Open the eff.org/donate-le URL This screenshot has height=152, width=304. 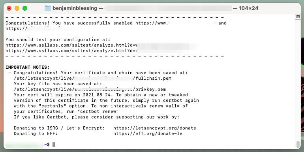148,133
